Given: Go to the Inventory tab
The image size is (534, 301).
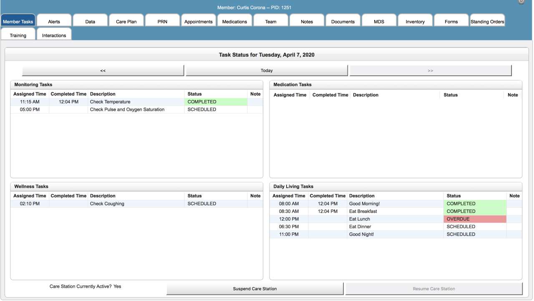Looking at the screenshot, I should click(415, 21).
